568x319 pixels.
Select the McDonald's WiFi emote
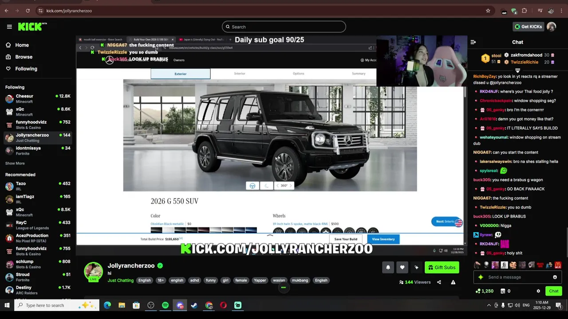(x=558, y=265)
